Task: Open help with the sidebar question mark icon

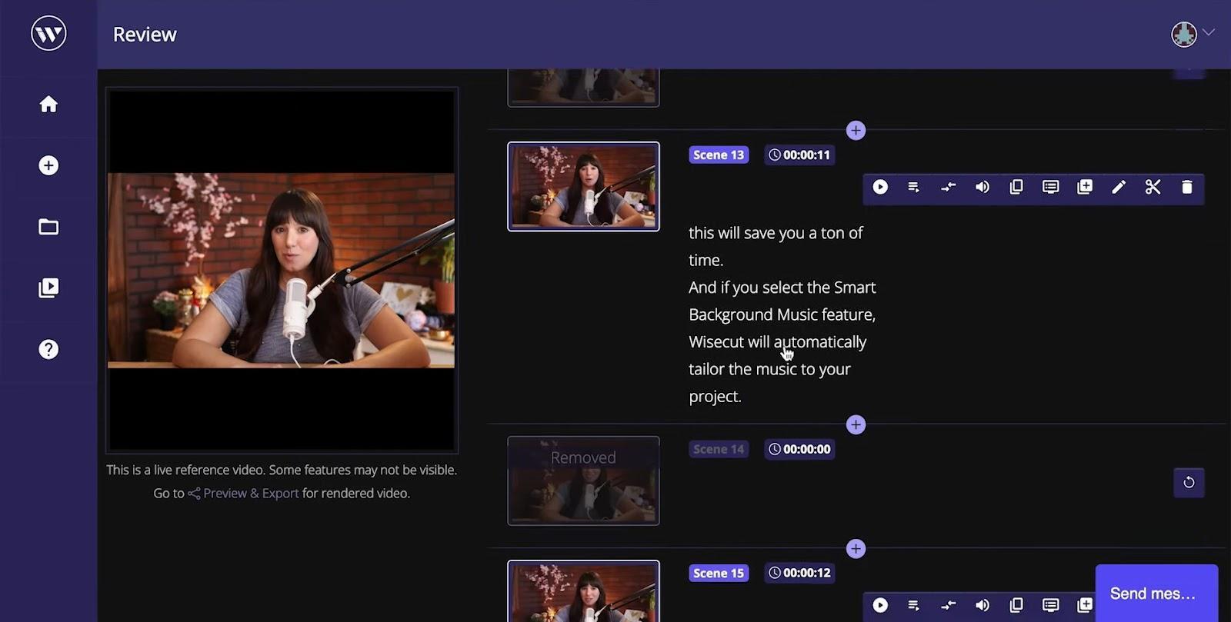Action: point(48,349)
